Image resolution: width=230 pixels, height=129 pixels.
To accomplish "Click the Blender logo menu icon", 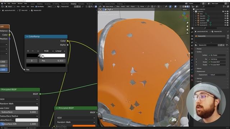I will pos(2,4).
